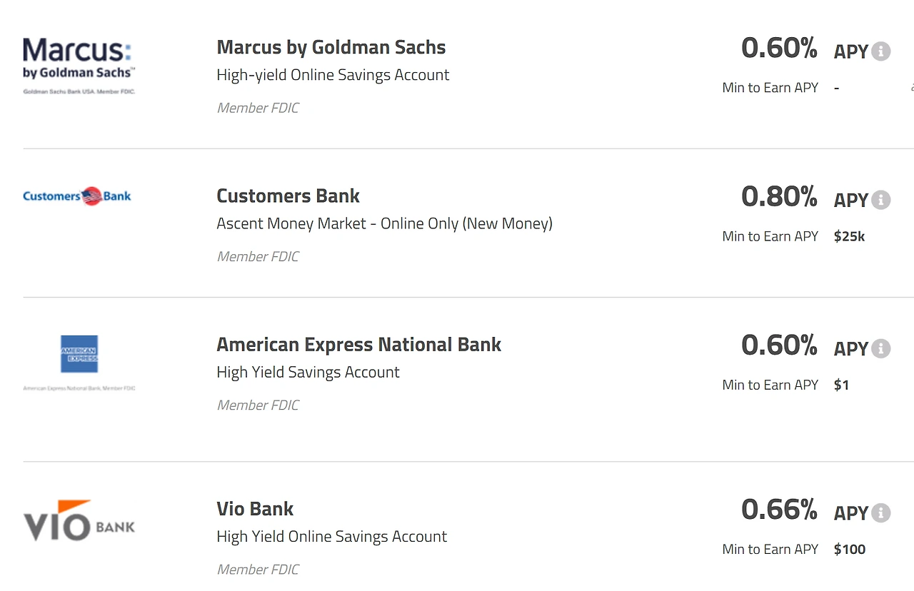Open the Customers Bank heading link
This screenshot has width=914, height=591.
[x=288, y=196]
